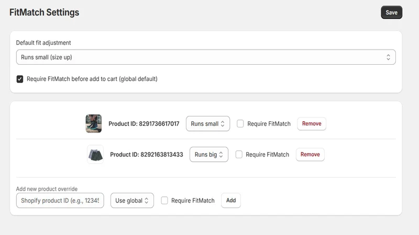The image size is (419, 235).
Task: Click Product ID: 8291736617017 text
Action: [x=144, y=124]
